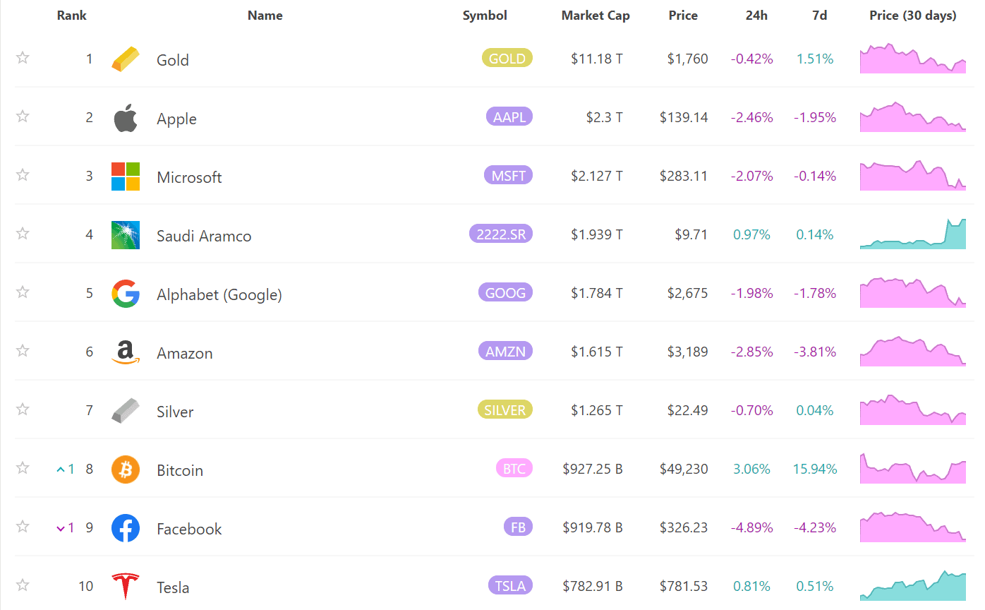Image resolution: width=985 pixels, height=610 pixels.
Task: Sort by the Name column header
Action: pyautogui.click(x=265, y=16)
